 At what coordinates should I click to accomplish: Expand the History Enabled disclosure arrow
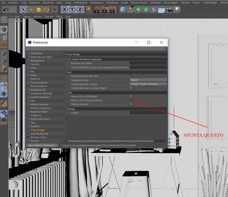pos(68,104)
